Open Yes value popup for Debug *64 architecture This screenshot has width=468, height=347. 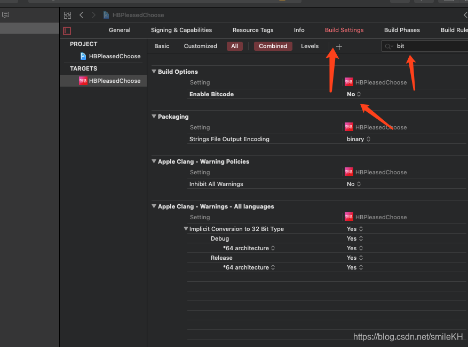coord(354,248)
